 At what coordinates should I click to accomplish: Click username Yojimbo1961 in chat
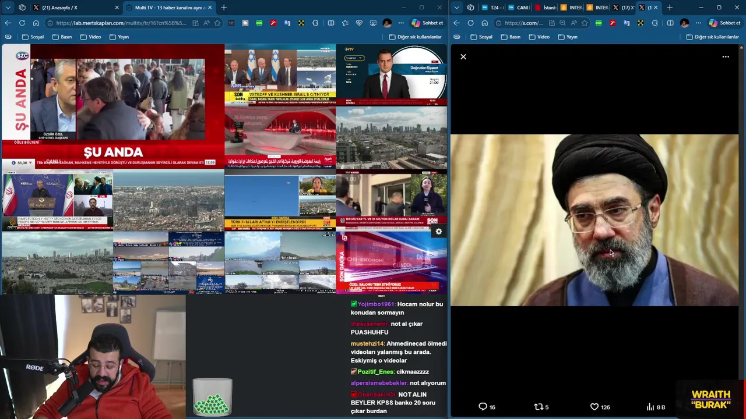(x=376, y=304)
